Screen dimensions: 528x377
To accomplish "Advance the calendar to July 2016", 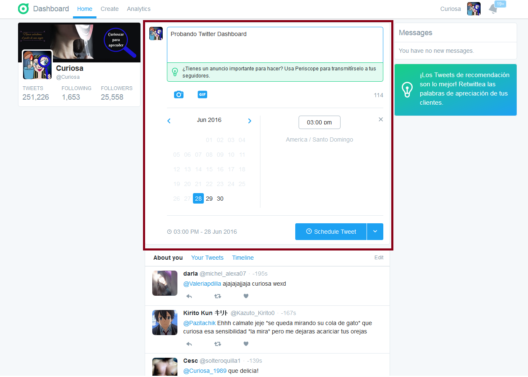I will coord(250,121).
